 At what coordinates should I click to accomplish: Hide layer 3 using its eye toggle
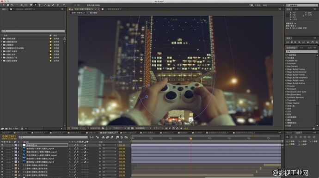[x=2, y=152]
